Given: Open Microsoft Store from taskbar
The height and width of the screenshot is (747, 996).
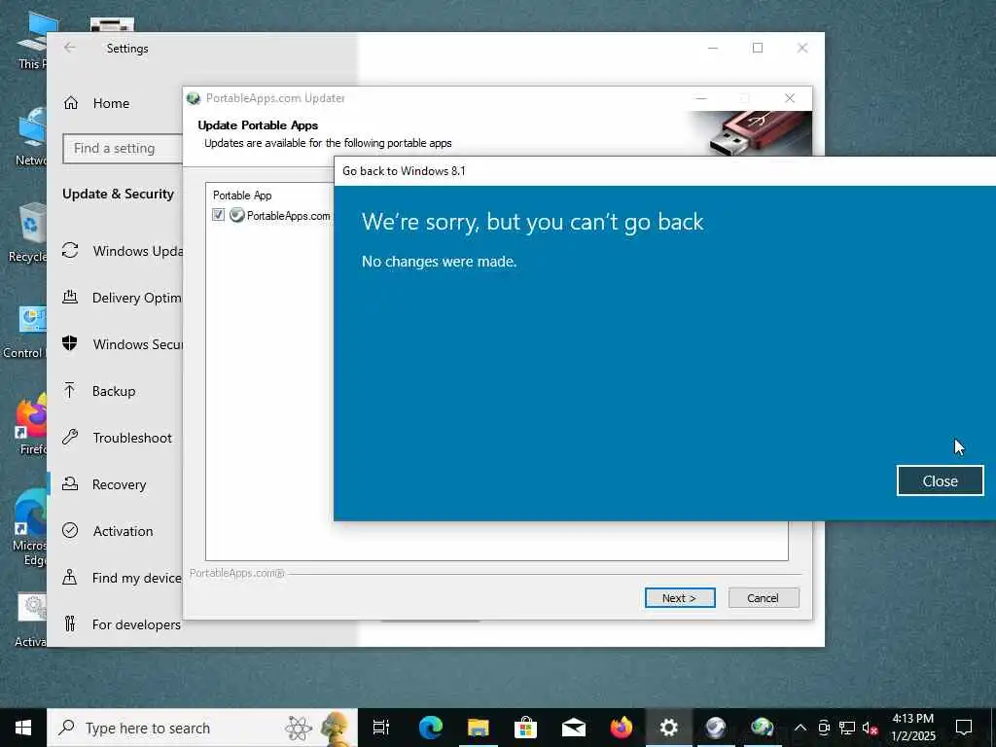Looking at the screenshot, I should (525, 728).
